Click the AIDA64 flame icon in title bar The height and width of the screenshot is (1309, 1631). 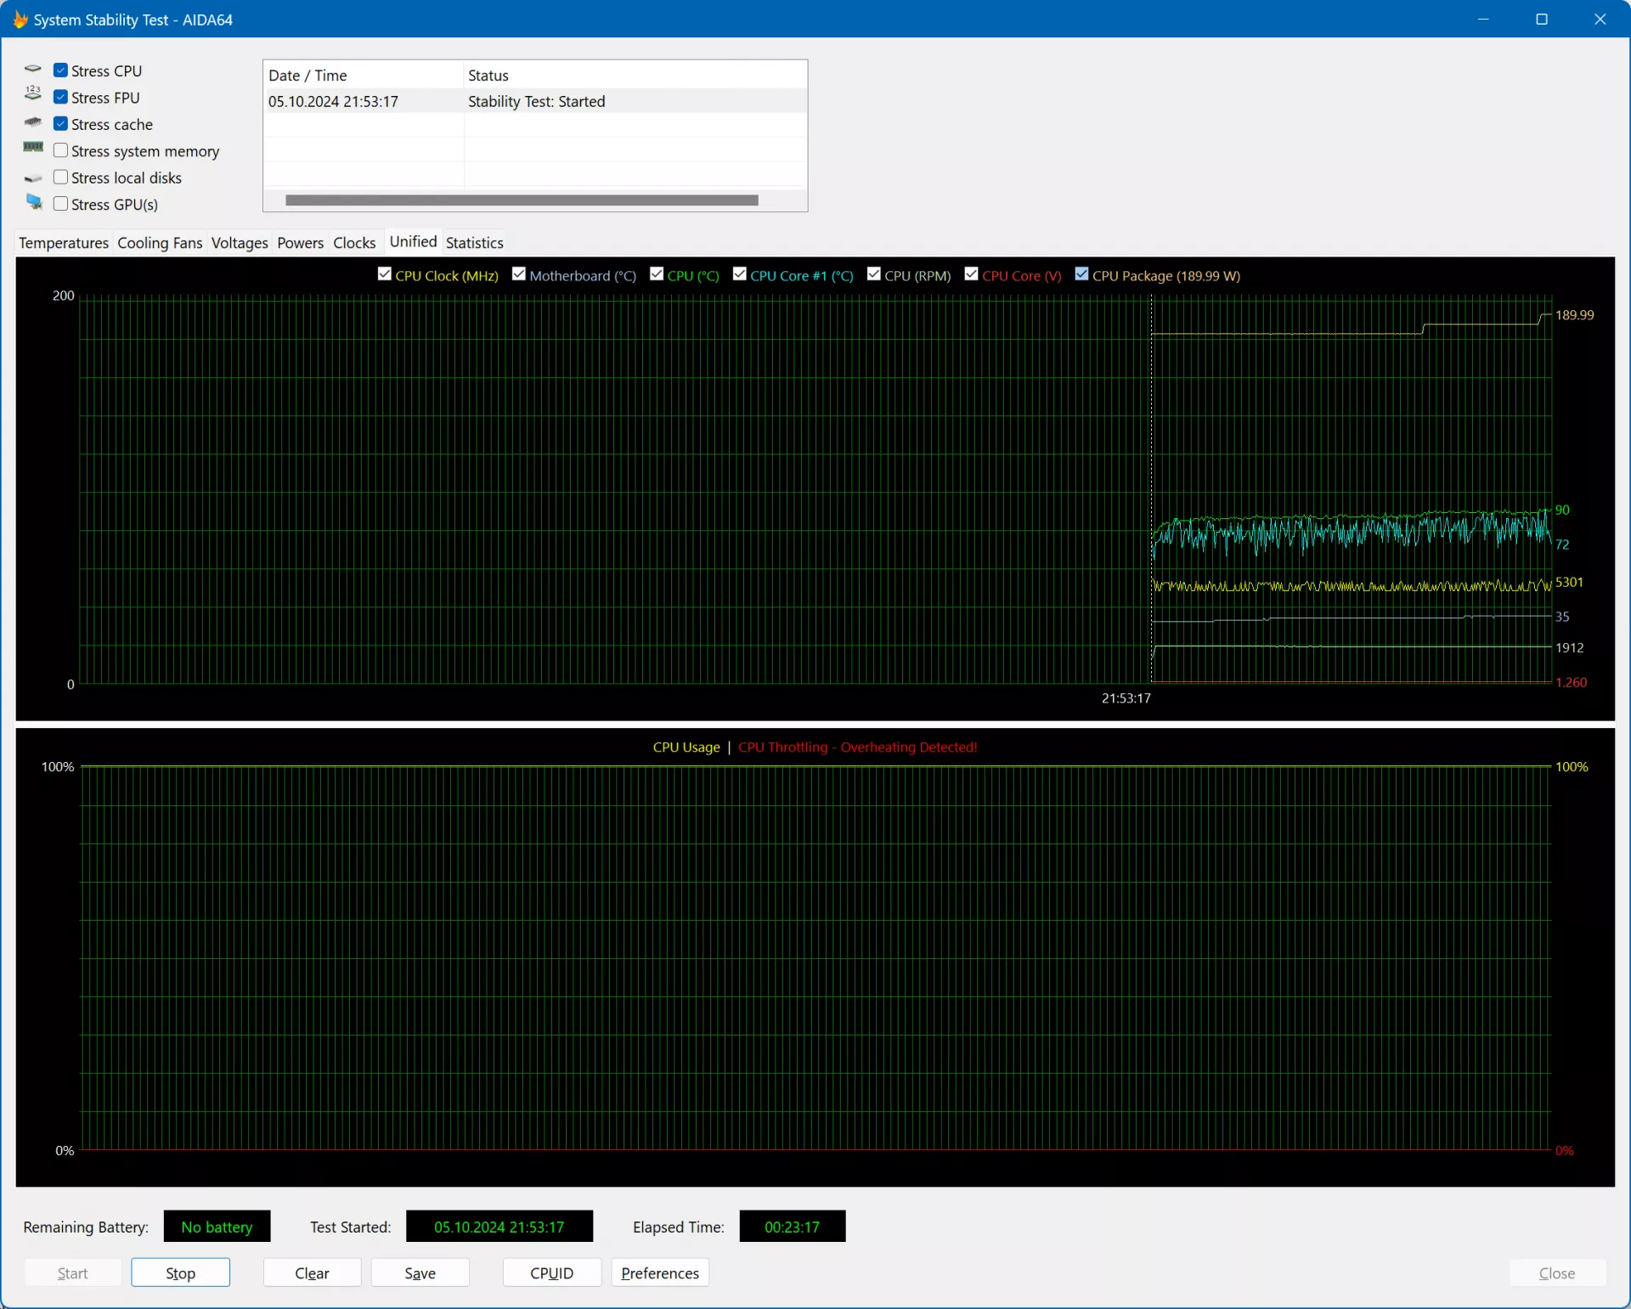pyautogui.click(x=20, y=19)
